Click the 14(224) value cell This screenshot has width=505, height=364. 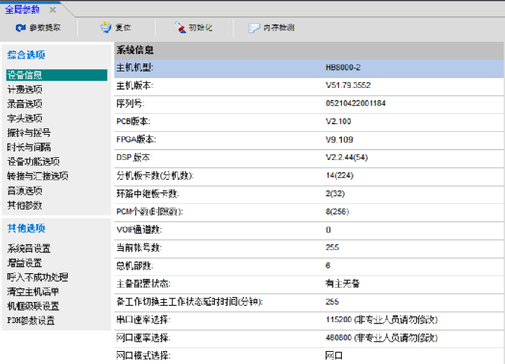(340, 175)
